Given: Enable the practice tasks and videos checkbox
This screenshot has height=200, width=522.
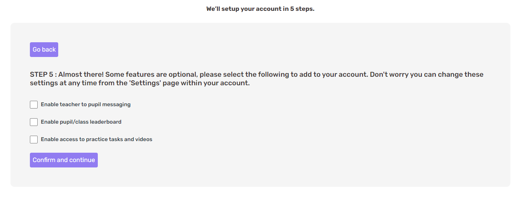Looking at the screenshot, I should [x=34, y=140].
